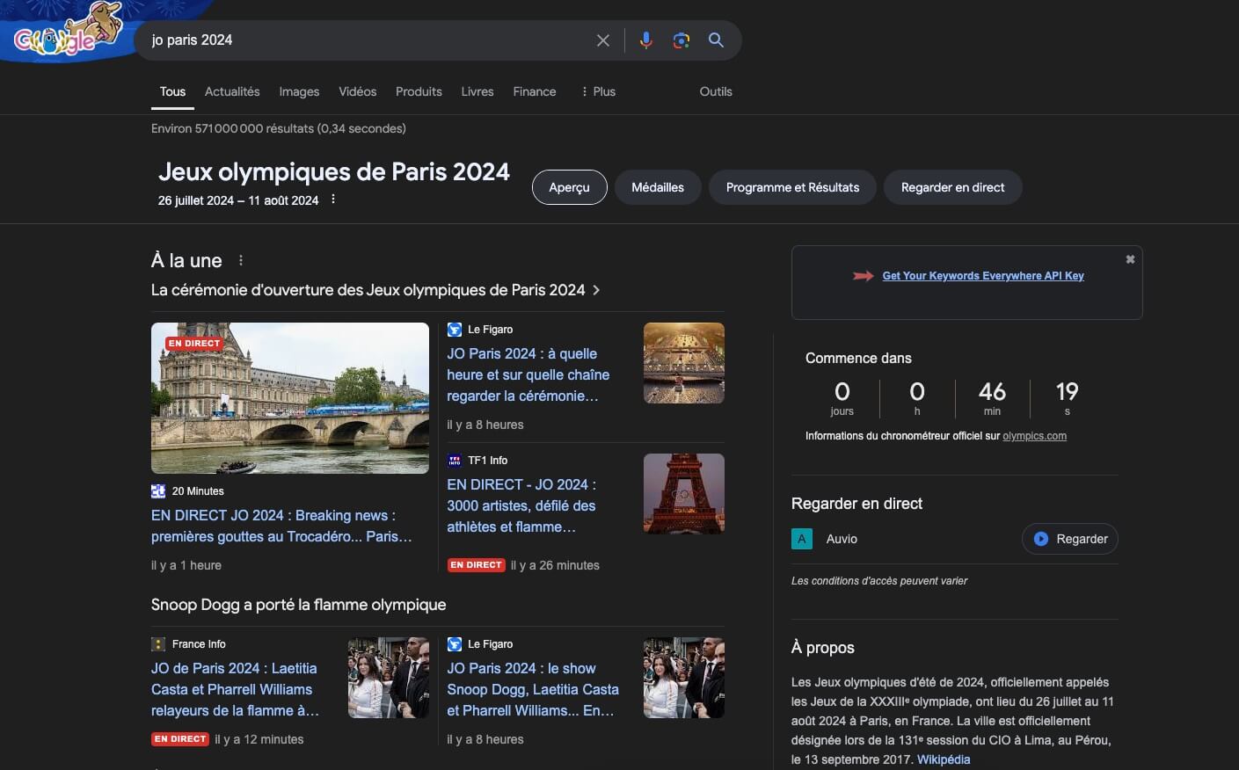Screen dimensions: 1239x770
Task: Click the Environ 571000000 résultats text
Action: tap(279, 128)
